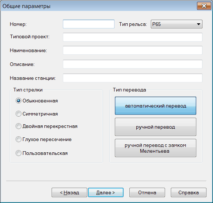The width and height of the screenshot is (213, 203).
Task: Cancel the dialog with Отмена
Action: pos(147,192)
